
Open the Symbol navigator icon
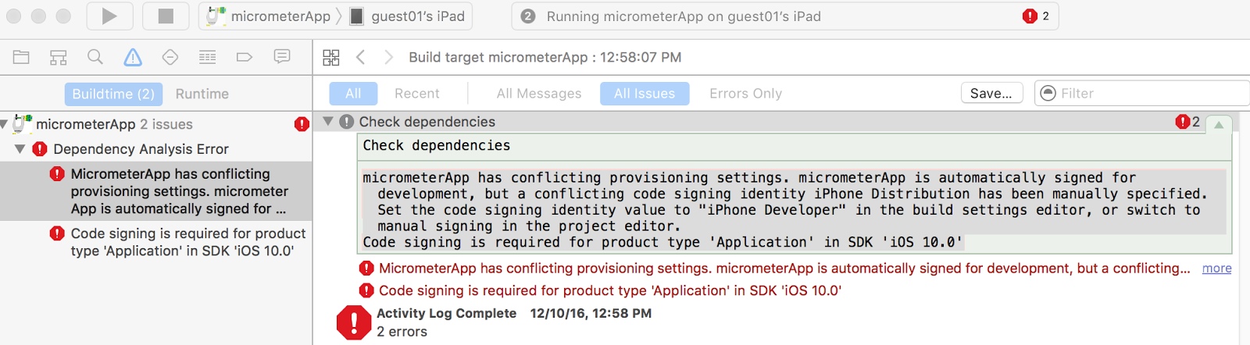pyautogui.click(x=59, y=57)
